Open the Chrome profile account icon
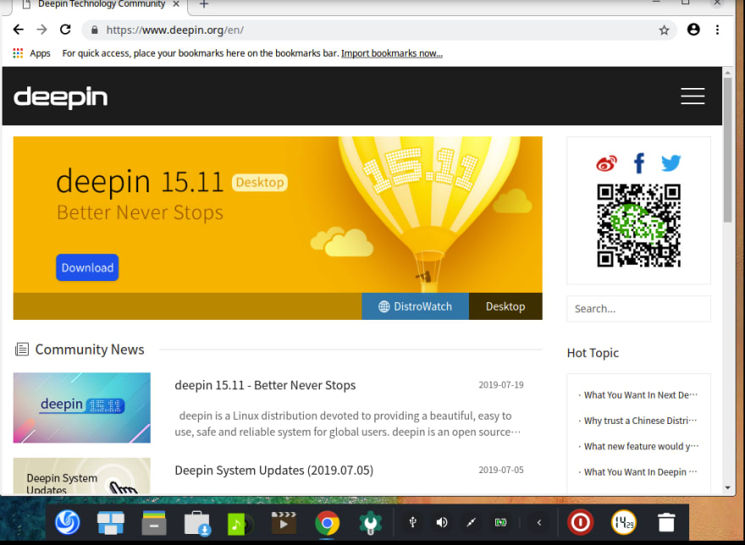Screen dimensions: 745x545 coord(693,30)
